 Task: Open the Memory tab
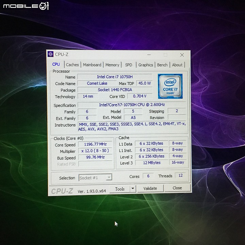112,65
